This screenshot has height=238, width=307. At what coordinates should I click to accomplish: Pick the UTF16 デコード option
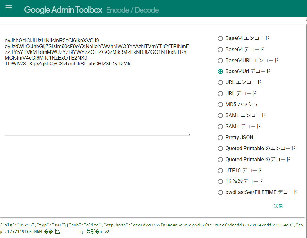[x=220, y=171]
